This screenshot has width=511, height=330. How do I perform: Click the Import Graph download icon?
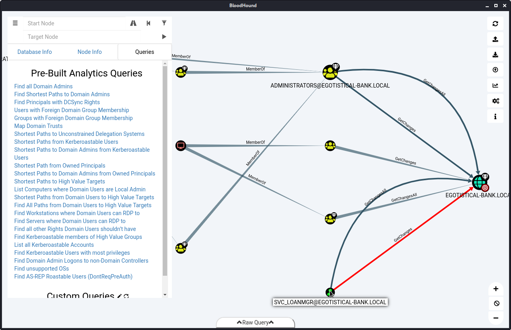[495, 54]
